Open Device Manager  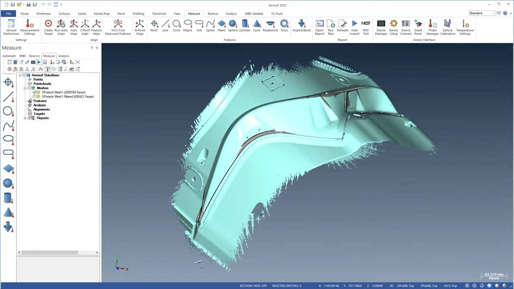[x=381, y=27]
